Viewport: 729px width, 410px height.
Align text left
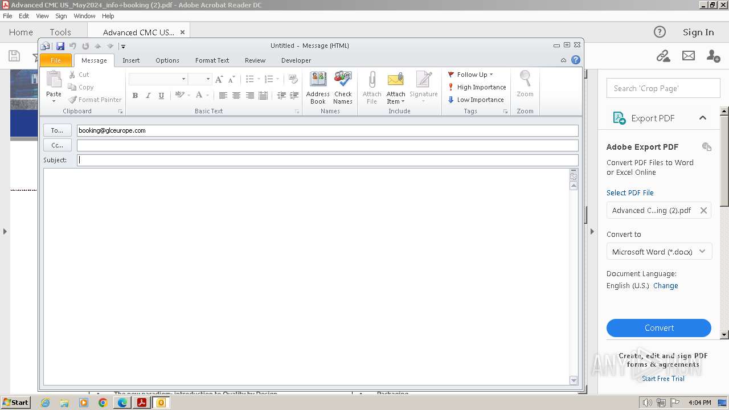click(x=223, y=96)
